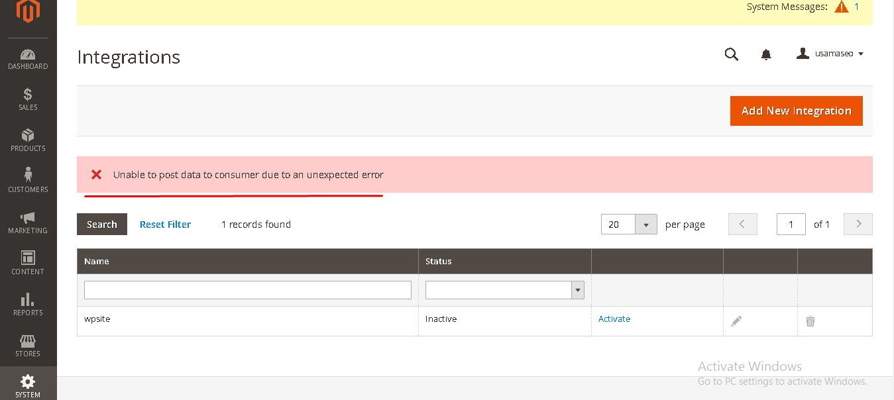Click the system messages warning icon
This screenshot has height=400, width=894.
pyautogui.click(x=841, y=7)
